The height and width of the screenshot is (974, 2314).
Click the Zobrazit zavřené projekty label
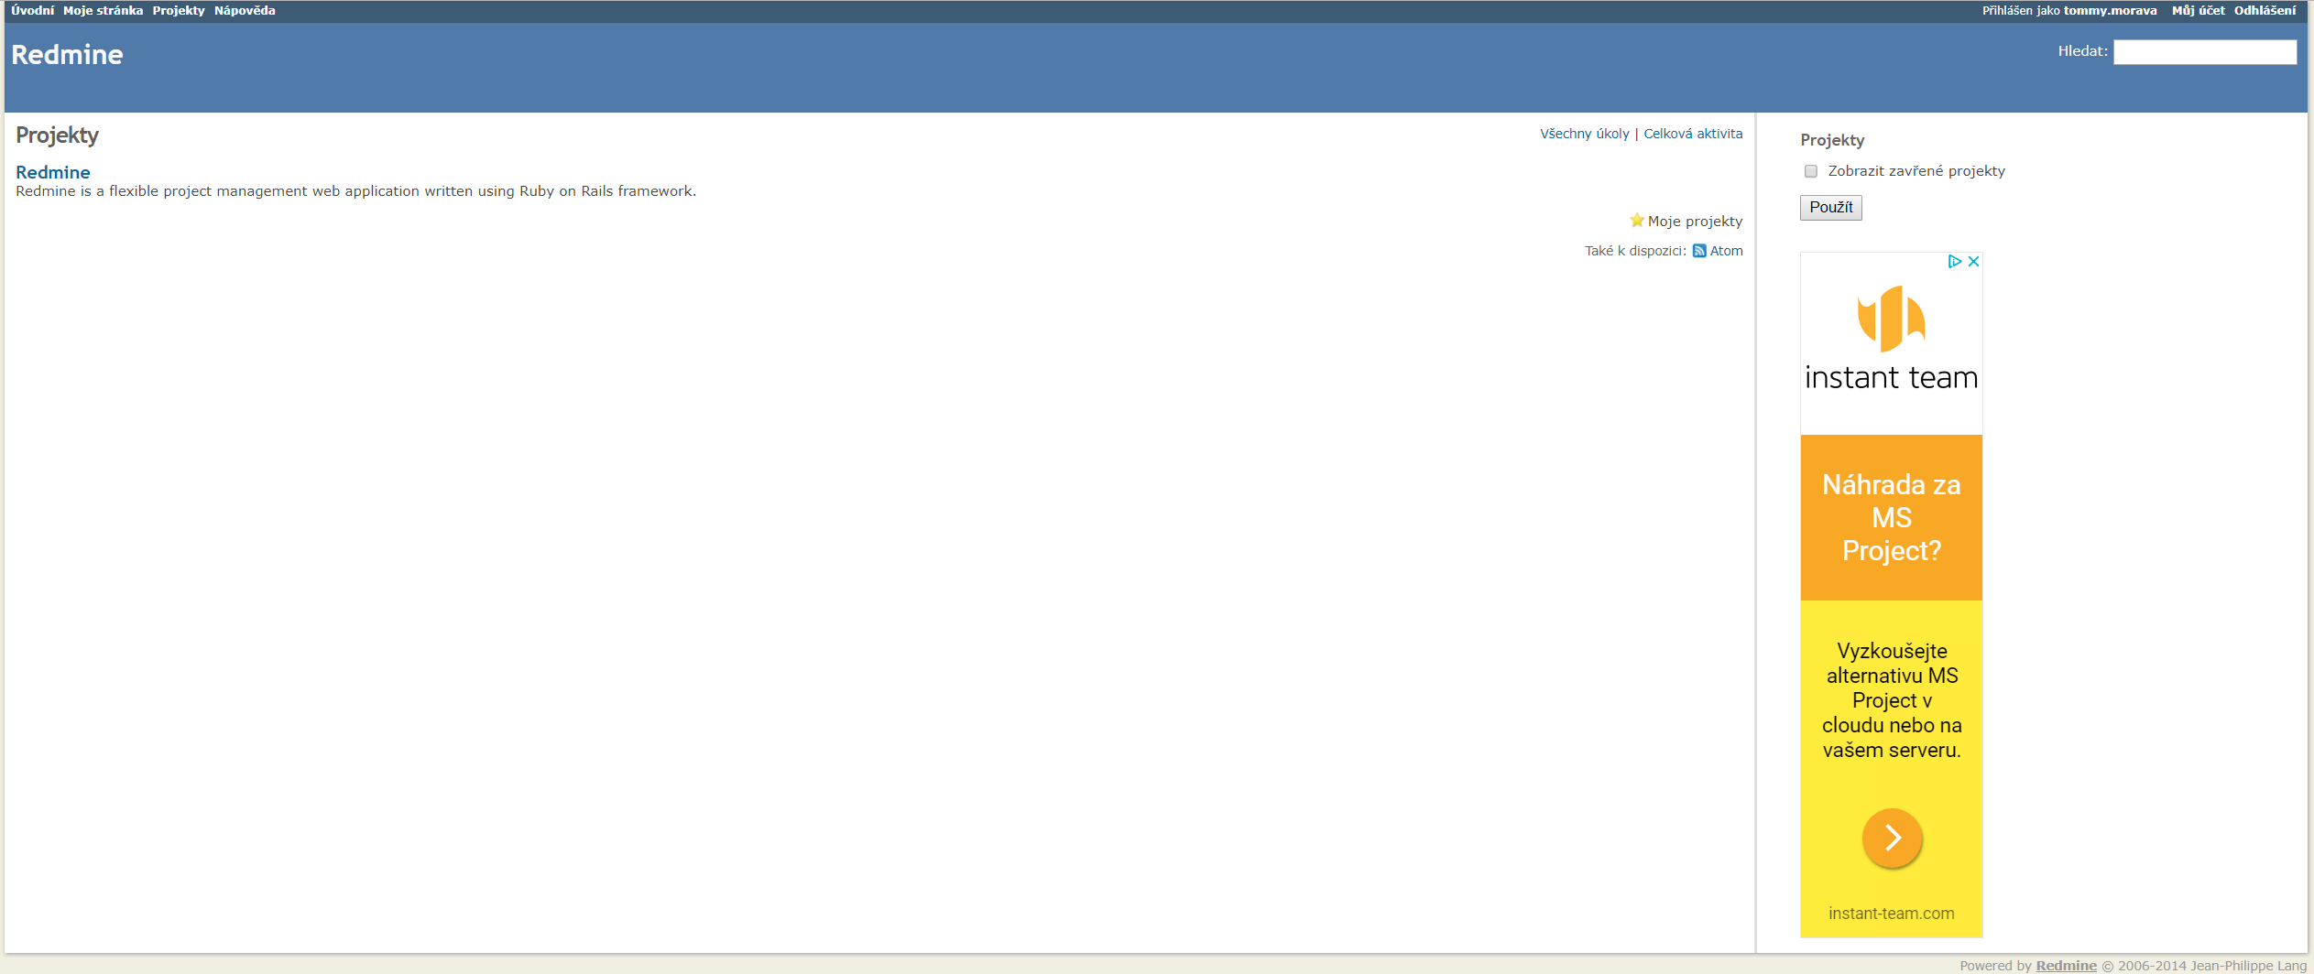coord(1916,171)
